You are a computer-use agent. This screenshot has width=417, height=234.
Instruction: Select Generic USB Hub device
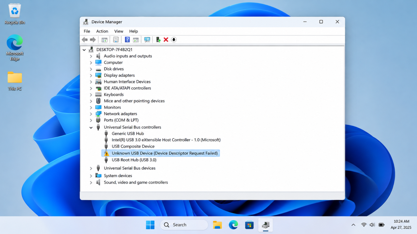click(128, 134)
